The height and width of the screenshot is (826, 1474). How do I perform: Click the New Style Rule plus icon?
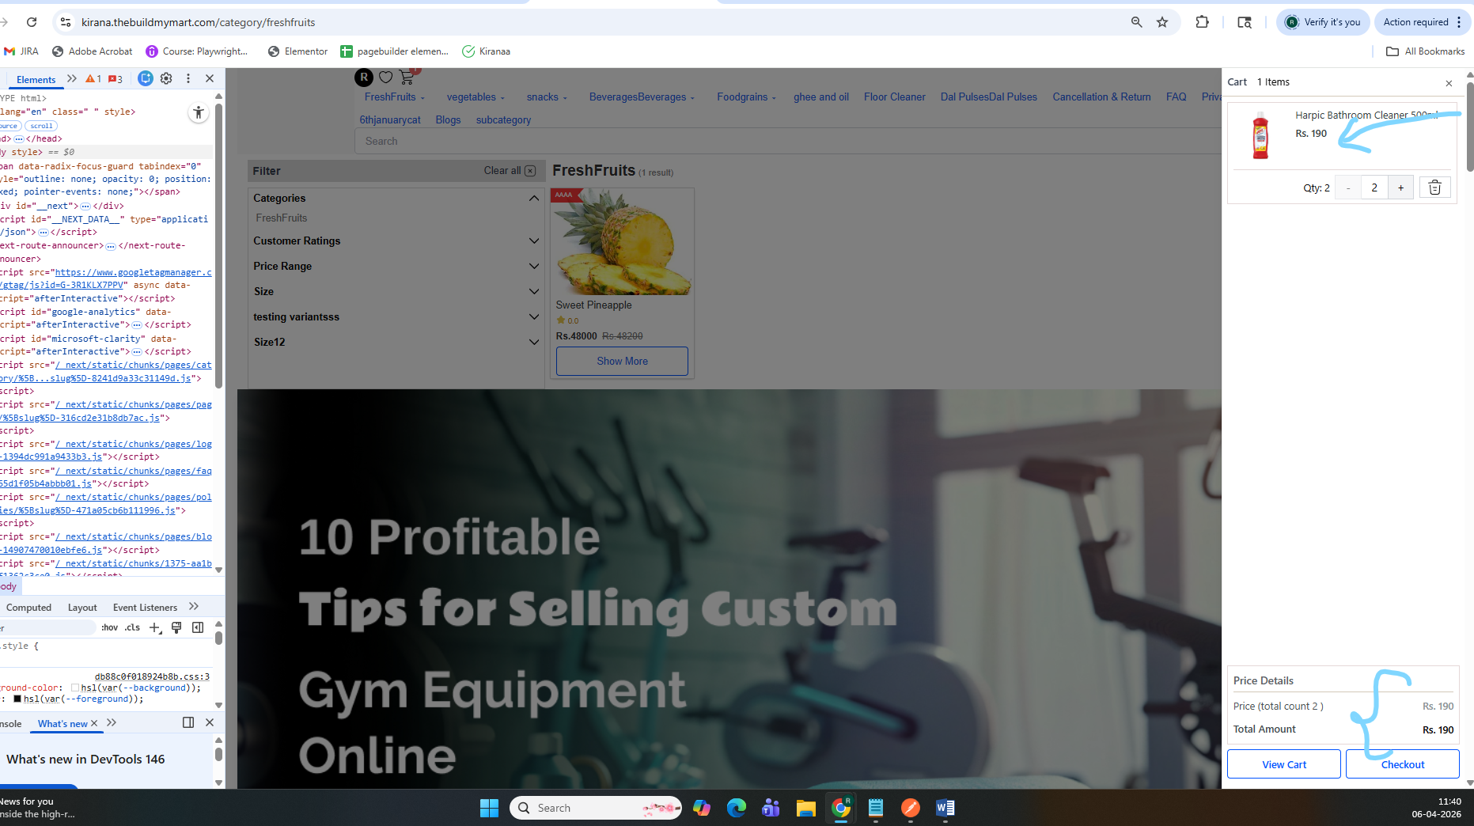155,627
